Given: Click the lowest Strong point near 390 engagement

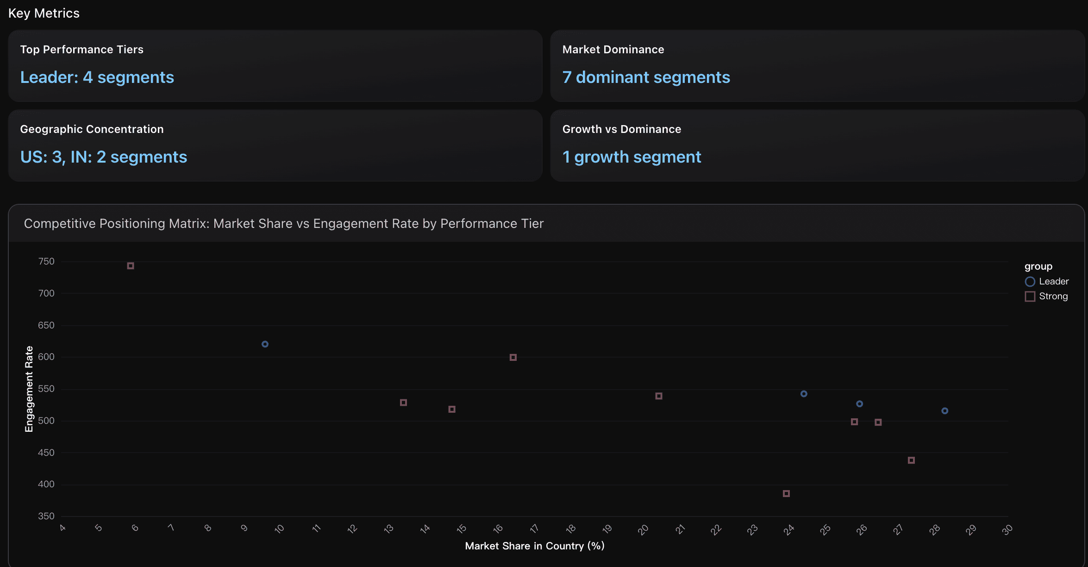Looking at the screenshot, I should point(786,493).
